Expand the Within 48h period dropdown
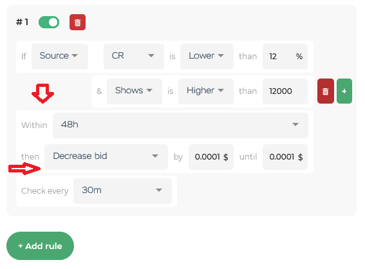The height and width of the screenshot is (269, 365). pyautogui.click(x=180, y=125)
